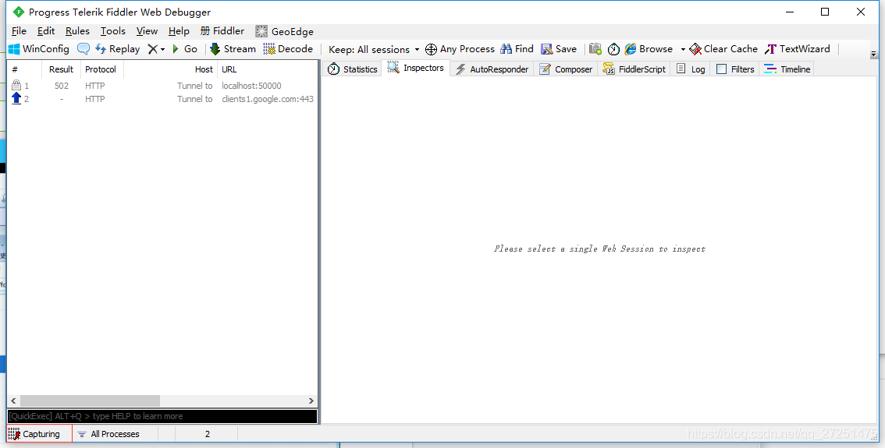Viewport: 885px width, 448px height.
Task: Click the stopwatch timer icon
Action: [613, 50]
